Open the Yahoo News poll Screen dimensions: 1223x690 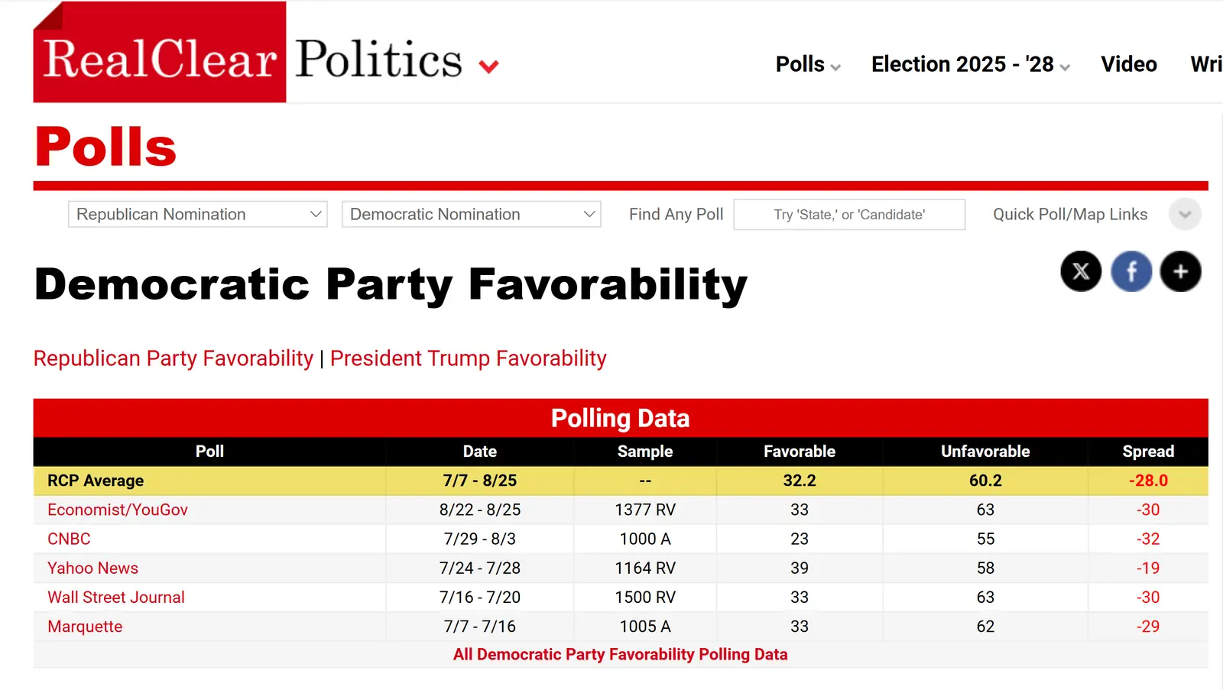pos(92,568)
